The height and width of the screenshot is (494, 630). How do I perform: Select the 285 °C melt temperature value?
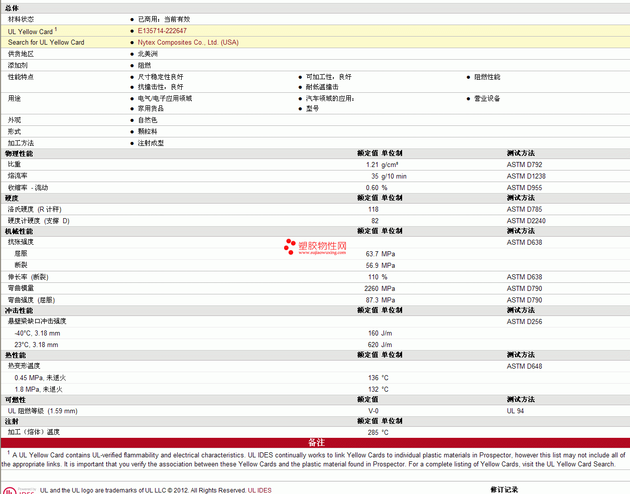(379, 432)
